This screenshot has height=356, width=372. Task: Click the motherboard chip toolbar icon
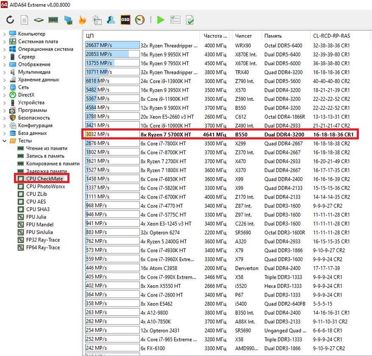(39, 20)
